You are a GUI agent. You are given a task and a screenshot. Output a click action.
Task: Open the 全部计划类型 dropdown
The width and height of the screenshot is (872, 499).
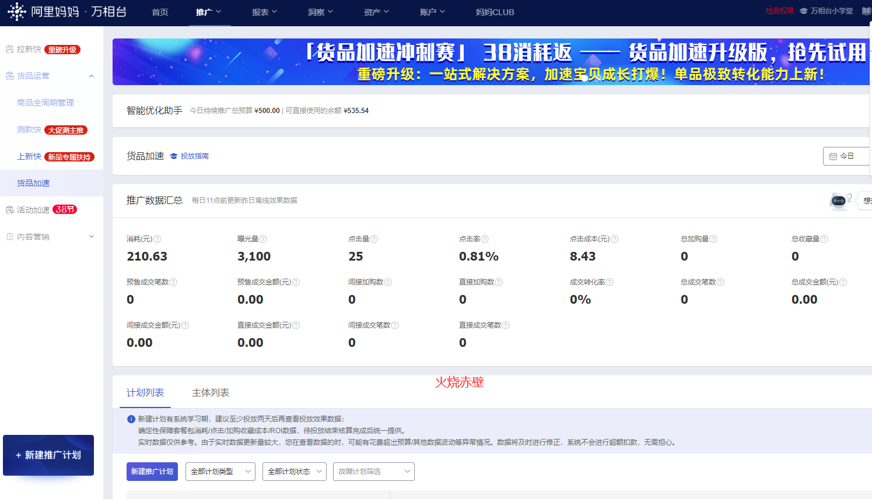pyautogui.click(x=220, y=472)
